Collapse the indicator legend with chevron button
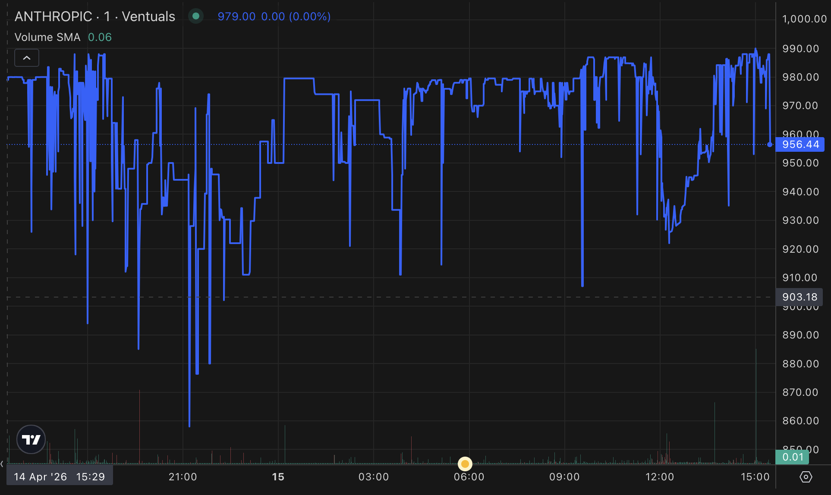The width and height of the screenshot is (831, 495). tap(27, 58)
